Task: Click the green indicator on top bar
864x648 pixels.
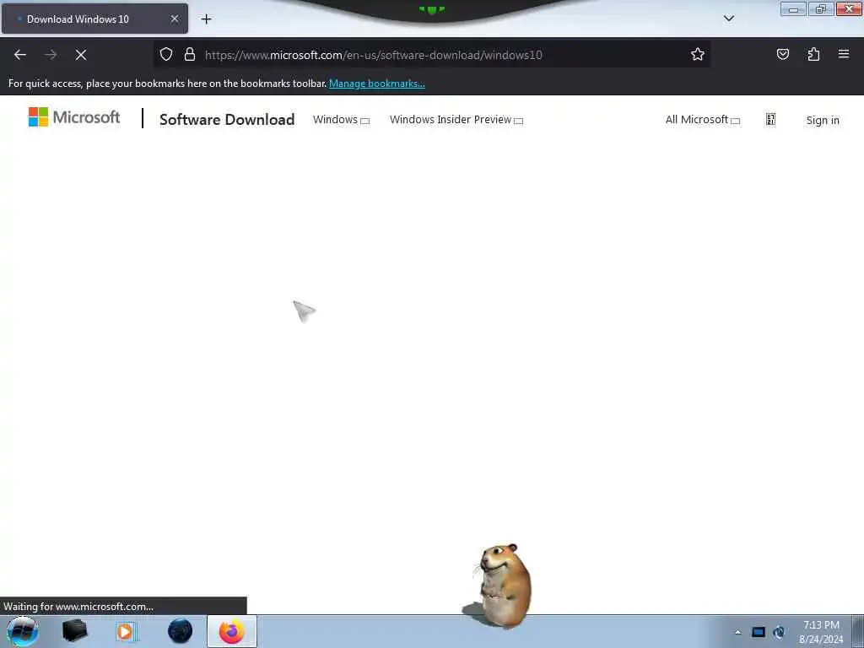Action: coord(432,9)
